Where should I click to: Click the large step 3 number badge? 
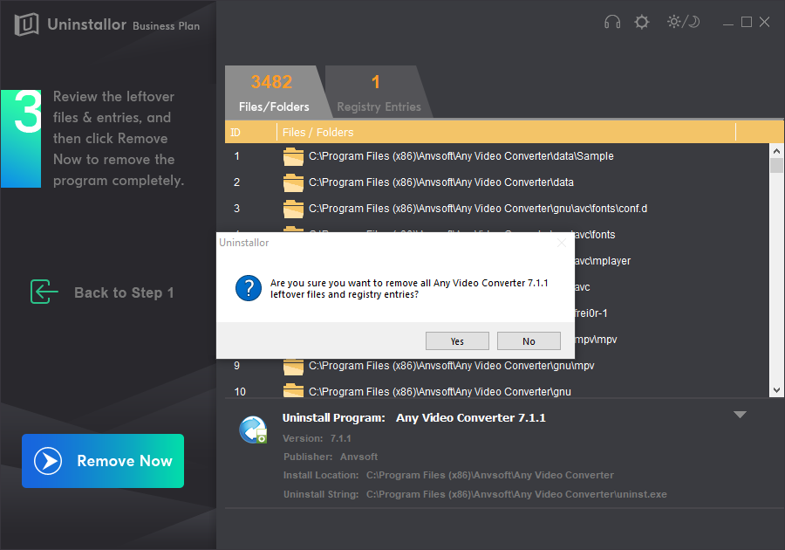tap(21, 139)
